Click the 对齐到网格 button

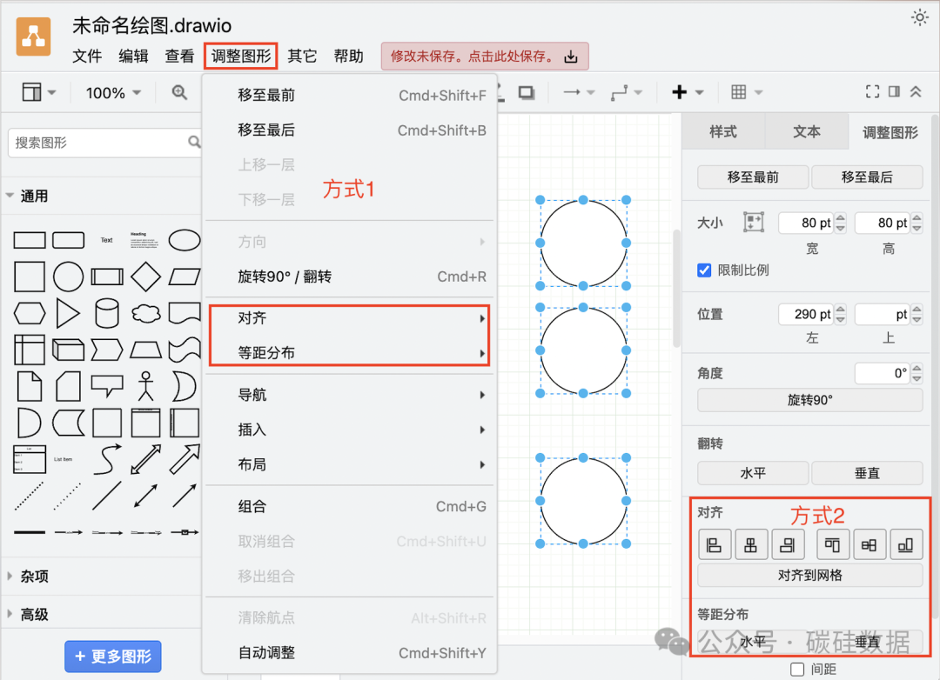coord(809,575)
